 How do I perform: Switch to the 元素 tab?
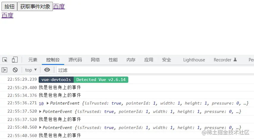coord(33,60)
